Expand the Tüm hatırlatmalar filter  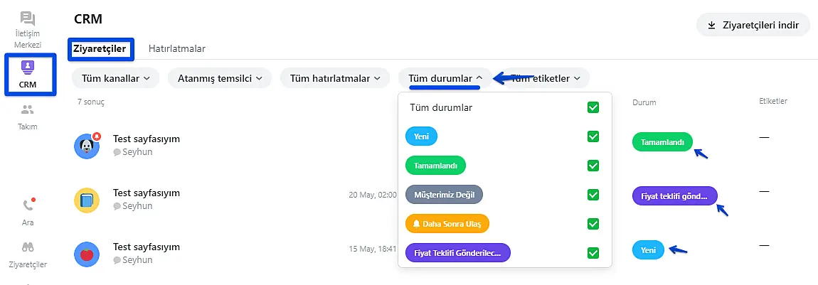tap(335, 78)
